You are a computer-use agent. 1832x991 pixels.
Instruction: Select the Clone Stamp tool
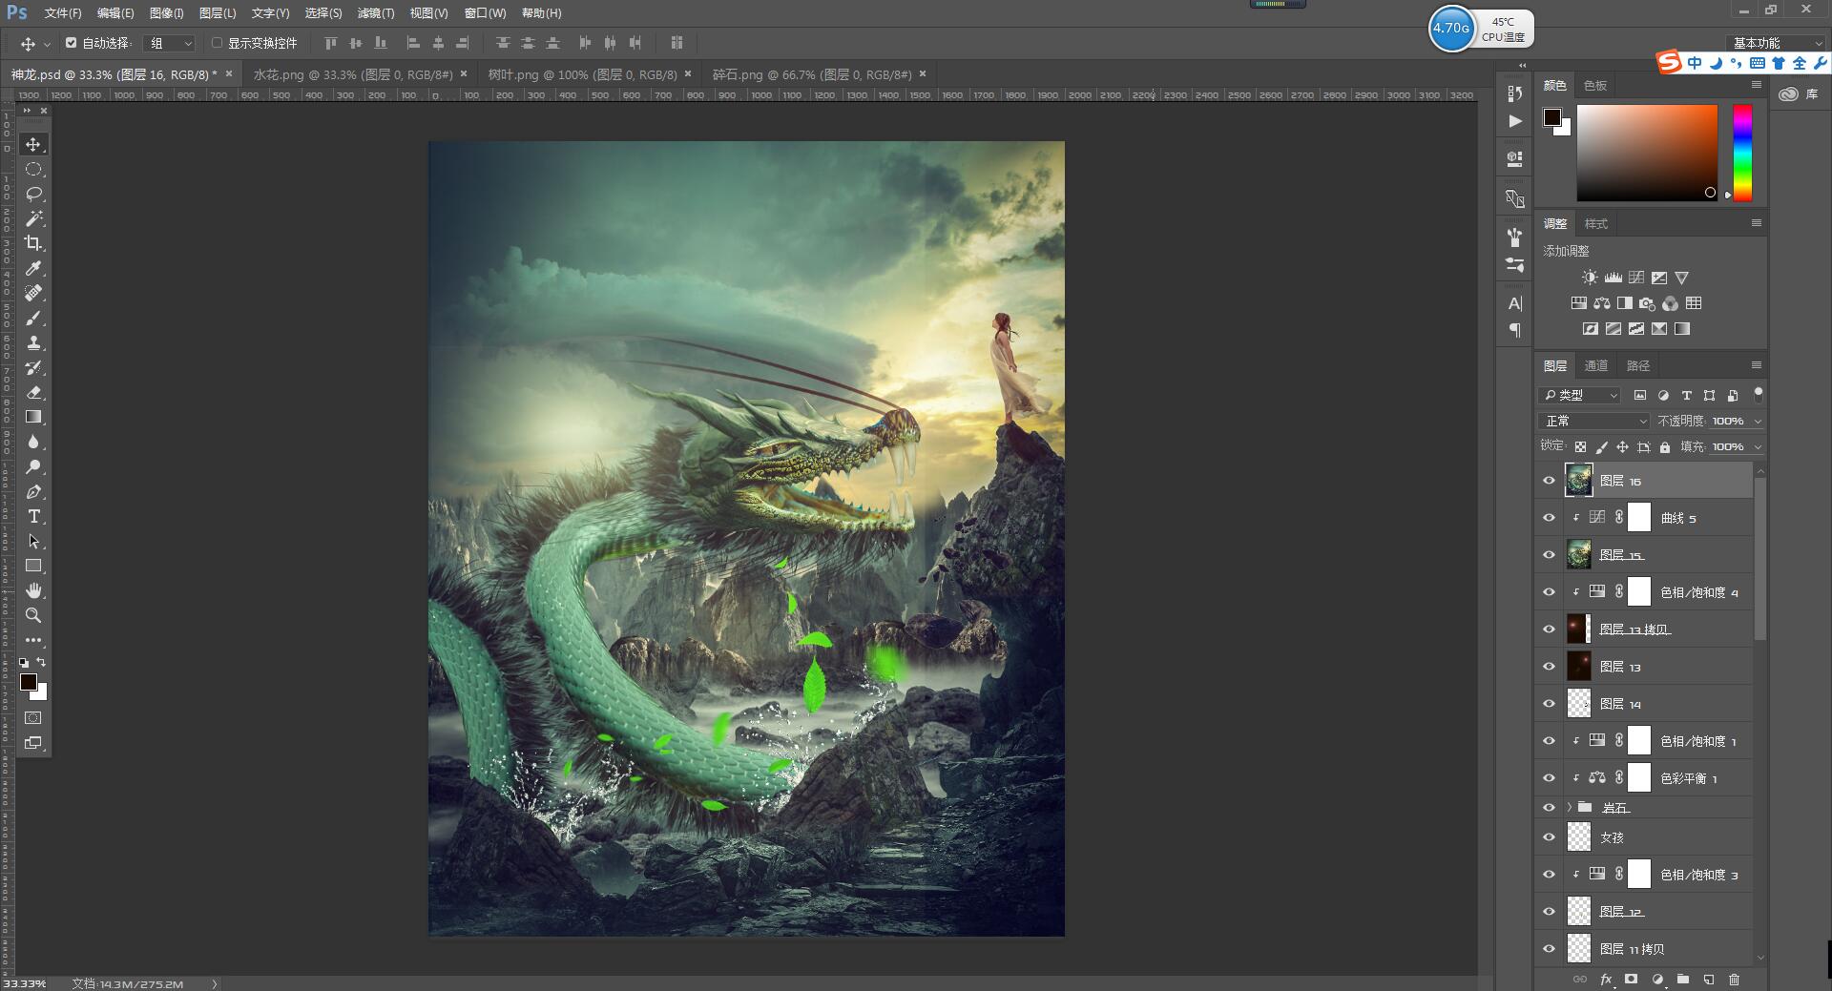tap(33, 342)
